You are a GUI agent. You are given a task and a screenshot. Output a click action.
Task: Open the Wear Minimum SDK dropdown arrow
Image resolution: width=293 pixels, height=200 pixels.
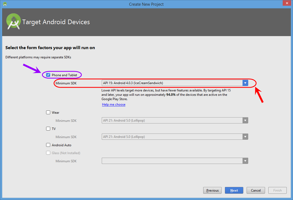(245, 120)
